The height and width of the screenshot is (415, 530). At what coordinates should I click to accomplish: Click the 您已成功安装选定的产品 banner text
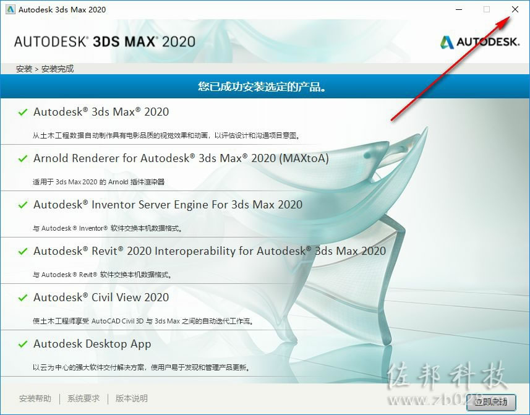tap(262, 87)
